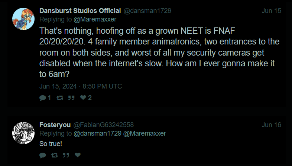Open @dansman1729 mention in Fosteryou's reply
The height and width of the screenshot is (166, 292).
(98, 133)
